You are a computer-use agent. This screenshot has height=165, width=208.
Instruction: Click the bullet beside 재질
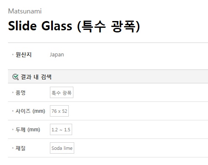pos(13,148)
